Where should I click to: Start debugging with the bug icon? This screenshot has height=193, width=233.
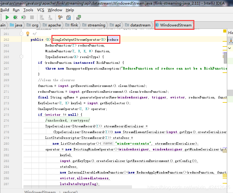(x=15, y=17)
